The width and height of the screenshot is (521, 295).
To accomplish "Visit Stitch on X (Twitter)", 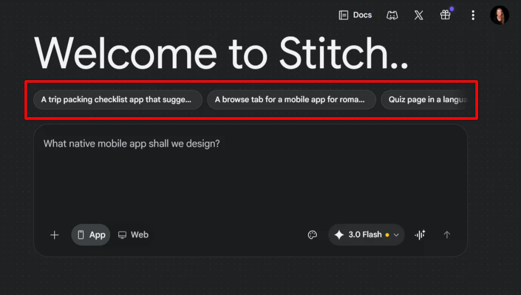I will (419, 15).
